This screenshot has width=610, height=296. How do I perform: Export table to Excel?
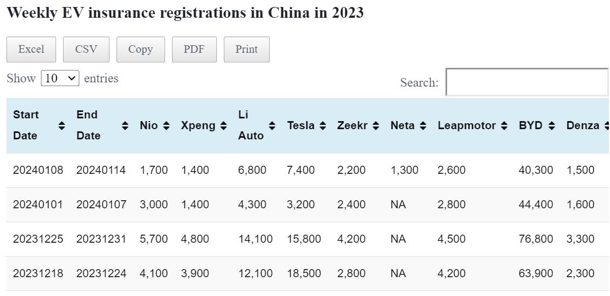tap(31, 50)
